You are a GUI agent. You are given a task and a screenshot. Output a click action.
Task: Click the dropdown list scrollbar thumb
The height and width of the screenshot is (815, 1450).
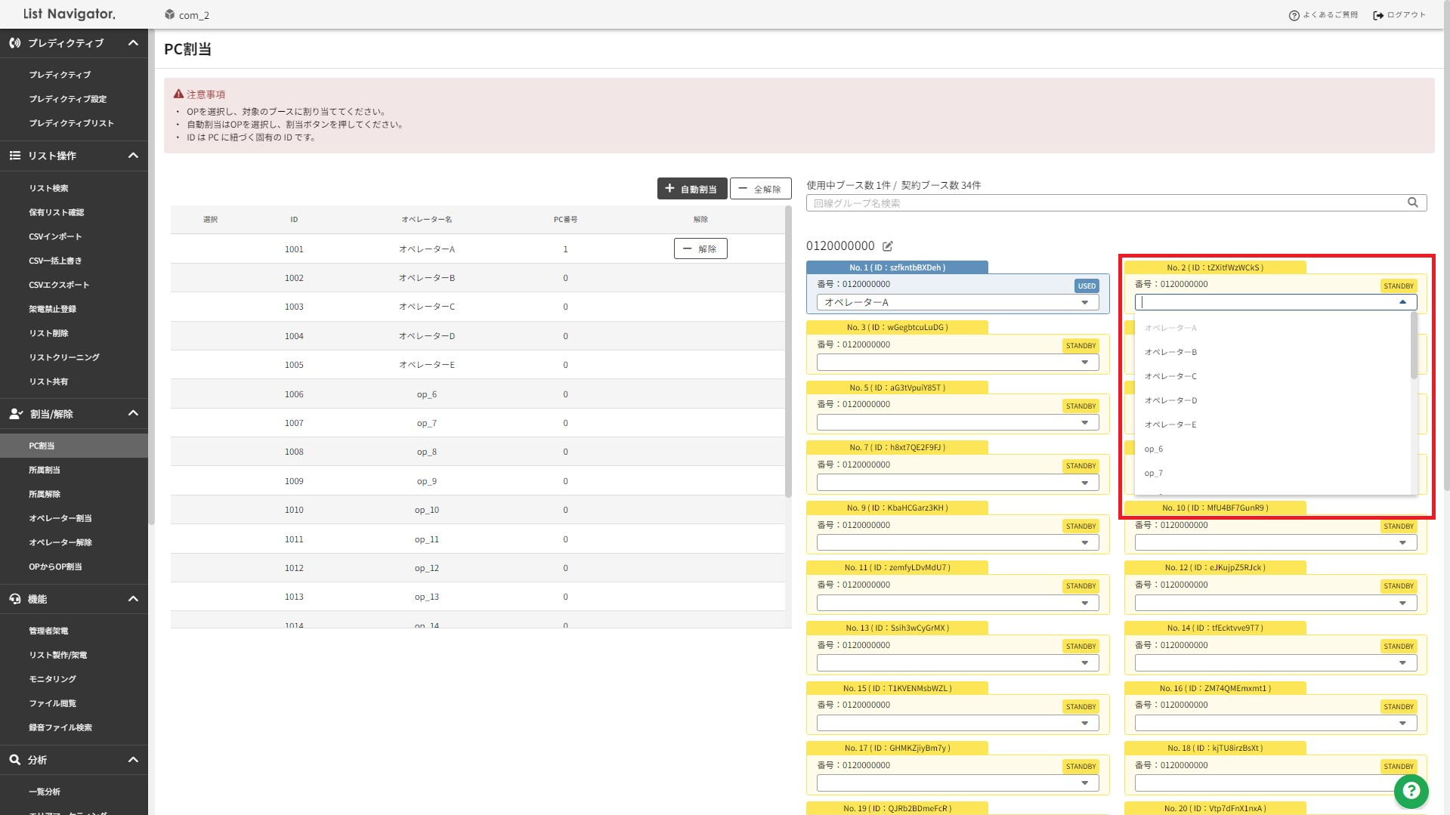[1414, 345]
